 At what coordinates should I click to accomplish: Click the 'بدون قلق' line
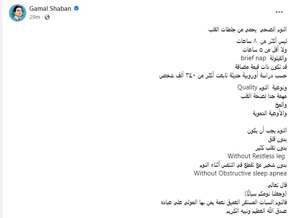click(277, 139)
